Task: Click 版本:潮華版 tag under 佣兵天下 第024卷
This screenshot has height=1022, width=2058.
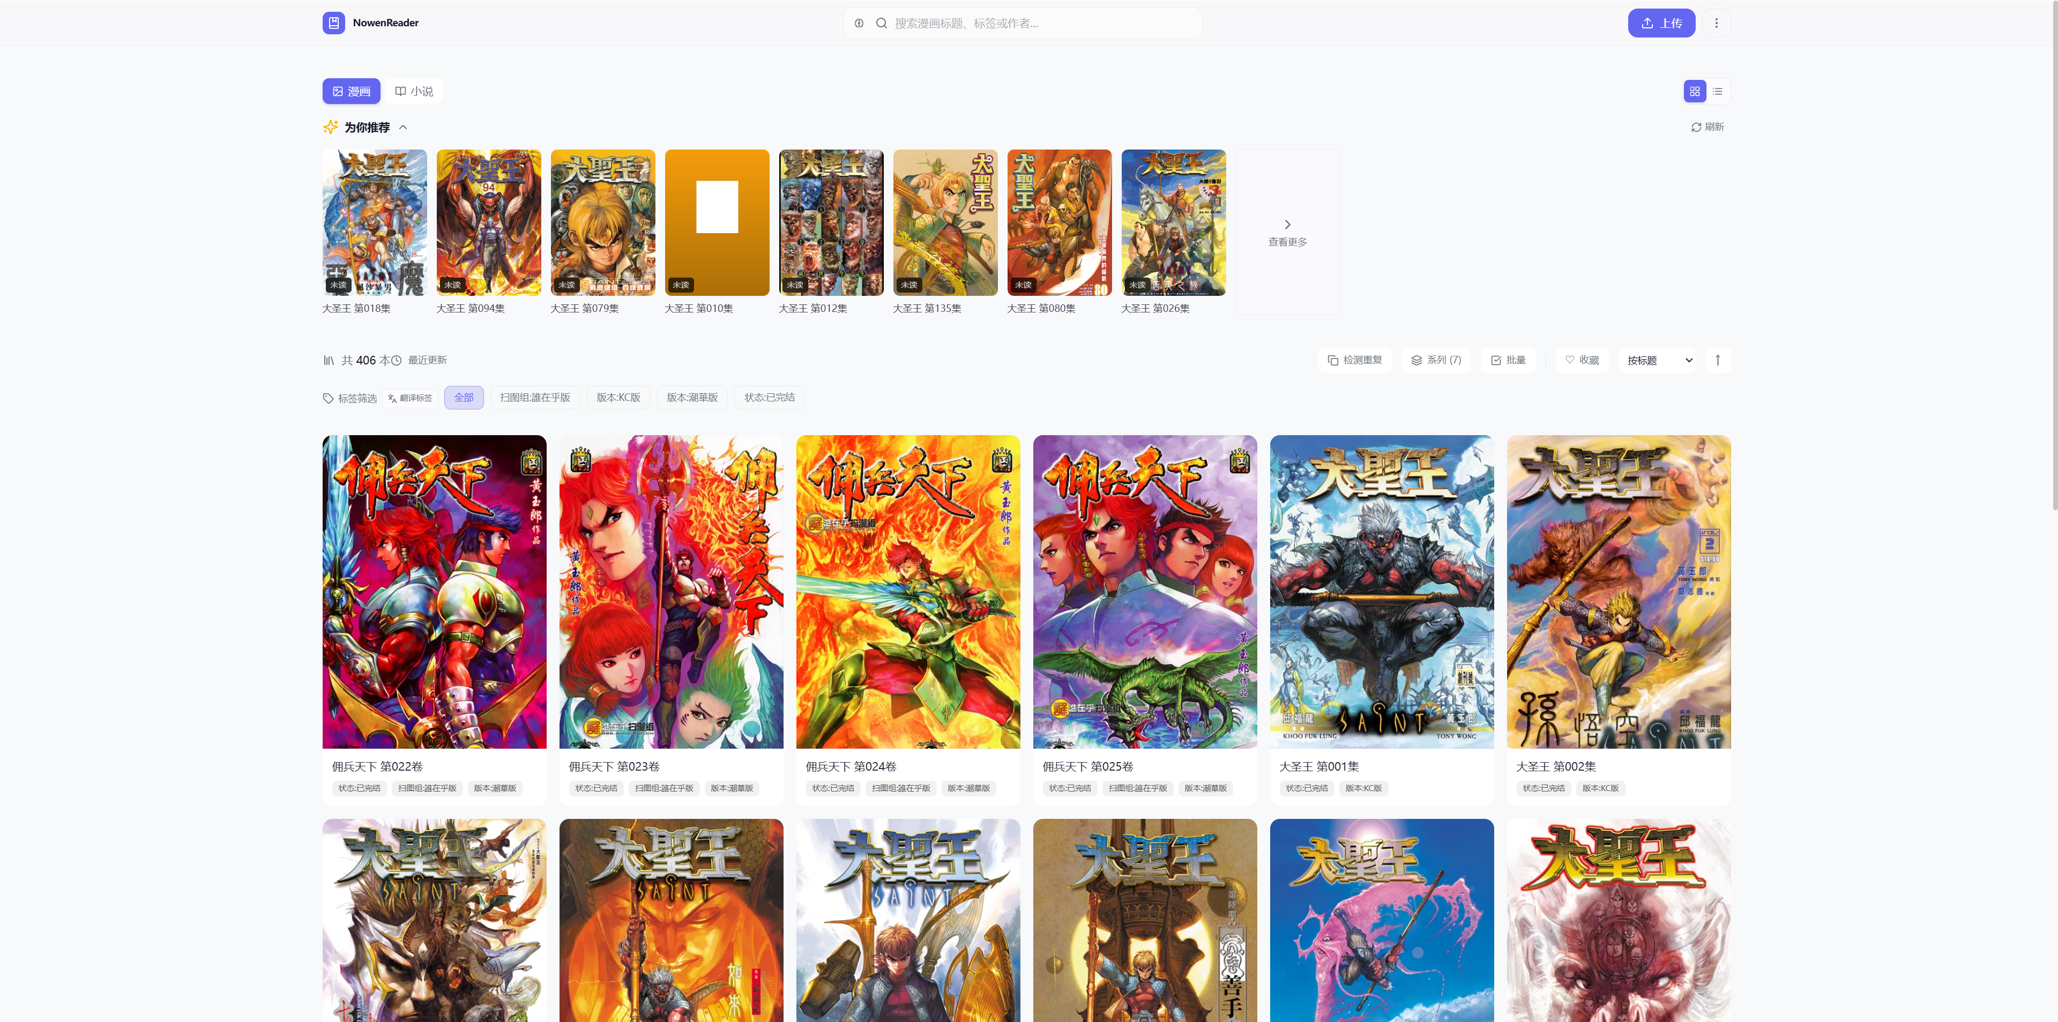Action: (x=969, y=789)
